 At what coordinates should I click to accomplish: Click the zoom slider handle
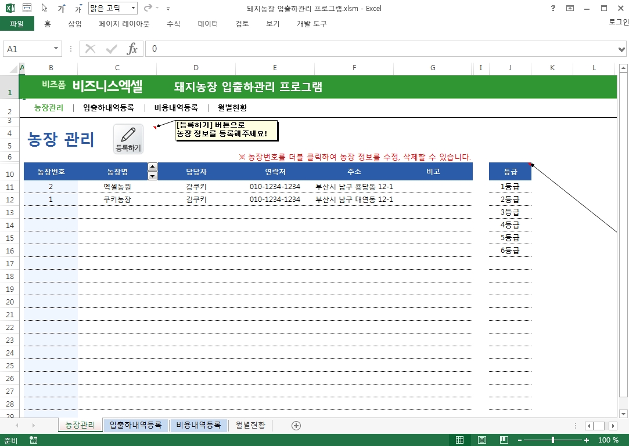pos(552,440)
